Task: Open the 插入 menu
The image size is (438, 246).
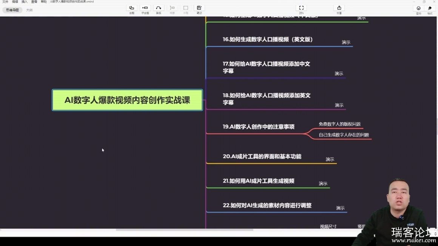Action: 25,2
